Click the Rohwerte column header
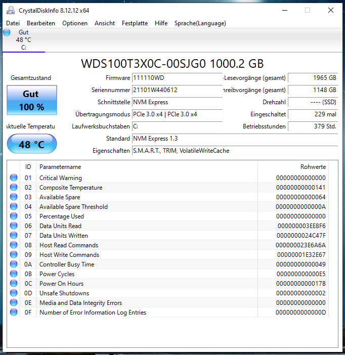Image resolution: width=345 pixels, height=355 pixels. coord(293,167)
